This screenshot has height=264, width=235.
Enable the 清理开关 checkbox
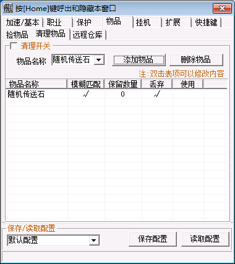pyautogui.click(x=14, y=46)
